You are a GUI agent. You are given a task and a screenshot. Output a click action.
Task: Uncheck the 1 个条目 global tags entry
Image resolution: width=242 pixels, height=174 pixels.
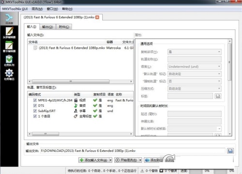(35, 116)
